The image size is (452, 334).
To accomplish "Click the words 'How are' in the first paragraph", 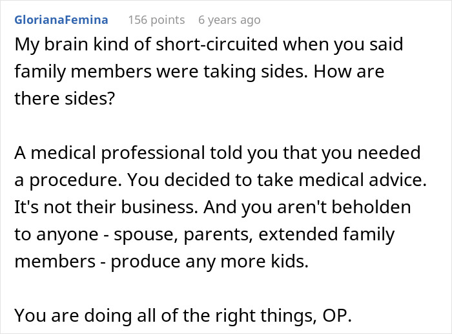I will [x=349, y=72].
